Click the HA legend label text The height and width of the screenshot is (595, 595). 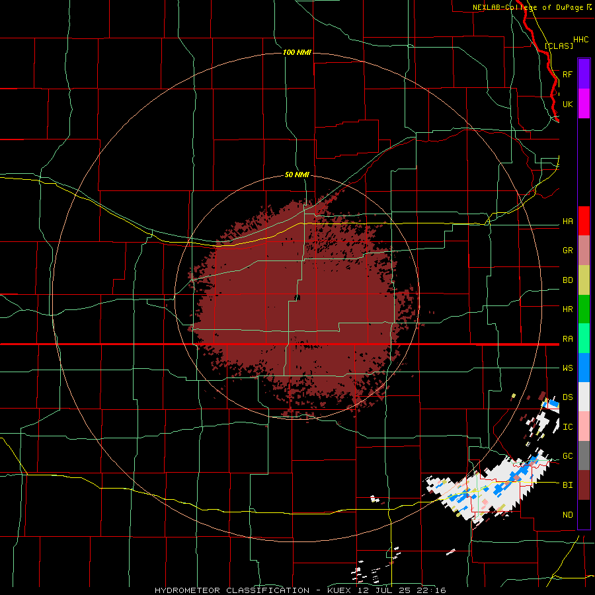point(567,221)
